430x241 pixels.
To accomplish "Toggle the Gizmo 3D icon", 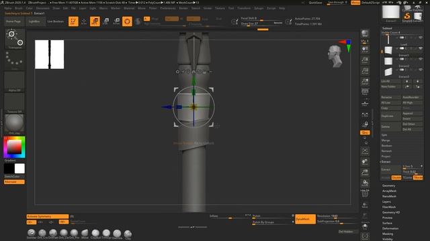I will (127, 21).
